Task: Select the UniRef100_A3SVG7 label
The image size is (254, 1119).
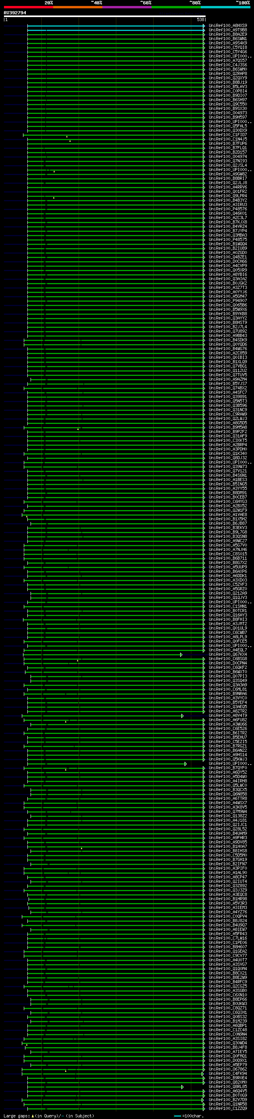Action: [228, 964]
